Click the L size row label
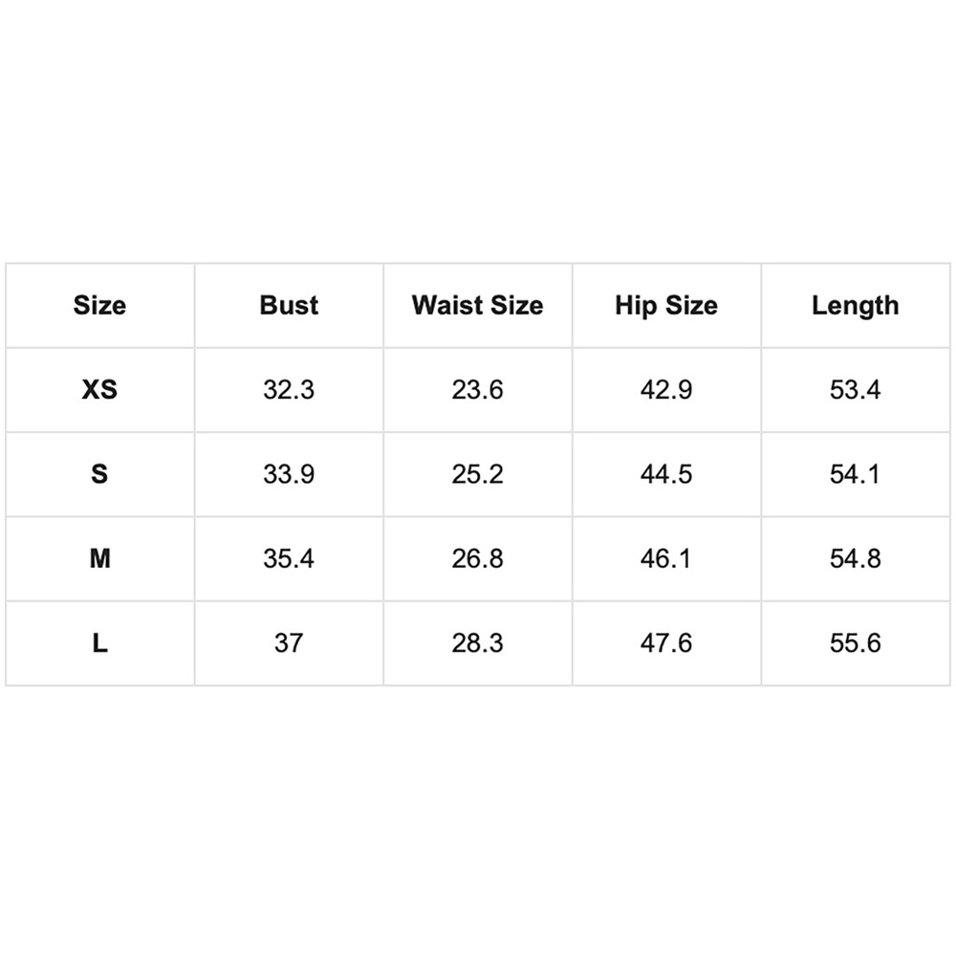This screenshot has height=956, width=956. coord(99,642)
